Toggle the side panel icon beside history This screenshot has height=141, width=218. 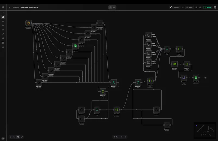[200, 7]
